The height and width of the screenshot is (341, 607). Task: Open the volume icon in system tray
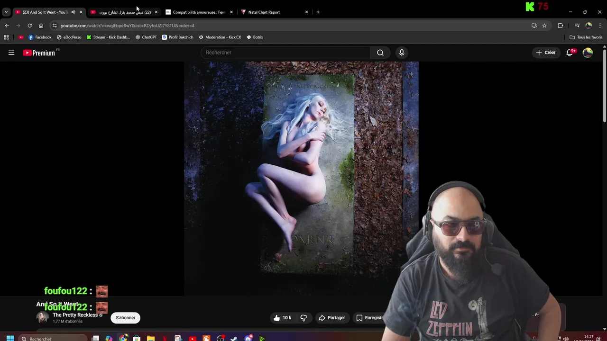click(566, 338)
